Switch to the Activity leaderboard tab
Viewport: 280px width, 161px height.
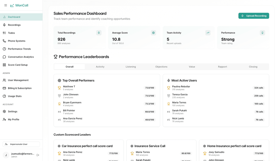[x=100, y=67]
